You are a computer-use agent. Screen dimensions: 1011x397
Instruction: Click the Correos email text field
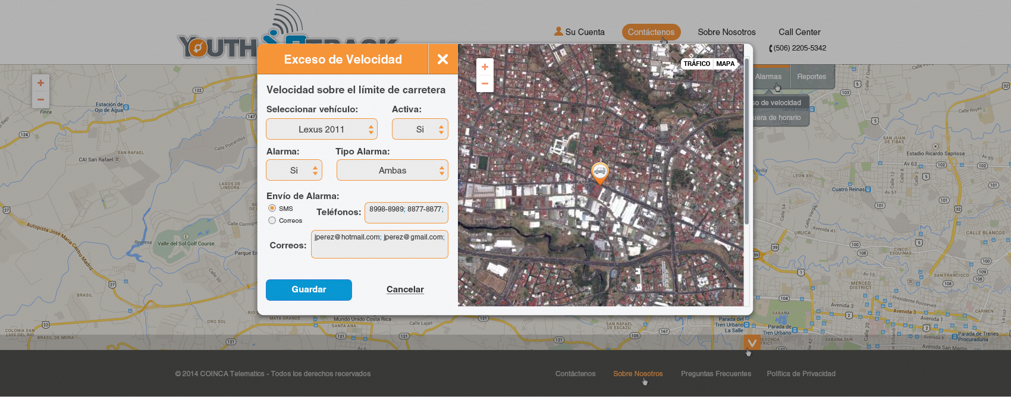point(379,244)
